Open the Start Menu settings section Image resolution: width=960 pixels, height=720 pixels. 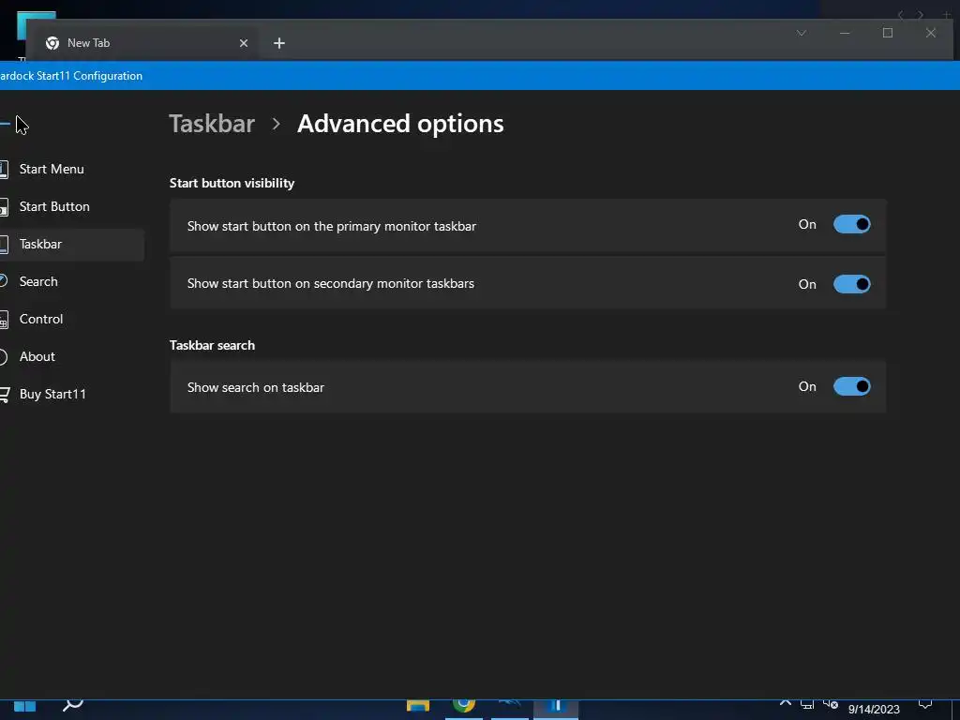pyautogui.click(x=52, y=169)
